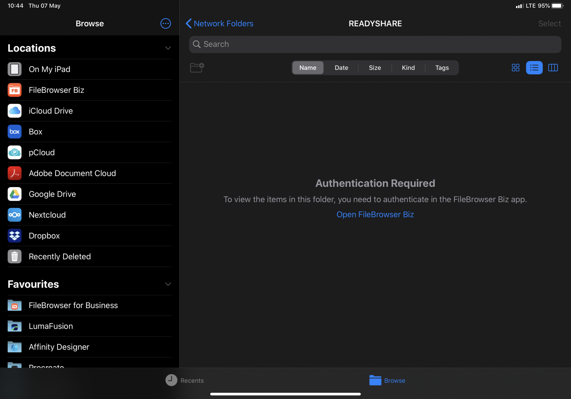
Task: Tap the Box app icon
Action: tap(15, 132)
